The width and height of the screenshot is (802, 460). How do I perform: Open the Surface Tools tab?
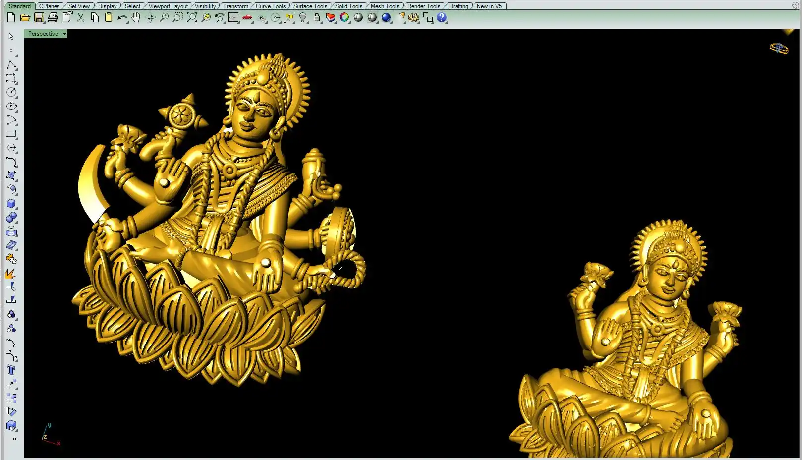[x=310, y=6]
